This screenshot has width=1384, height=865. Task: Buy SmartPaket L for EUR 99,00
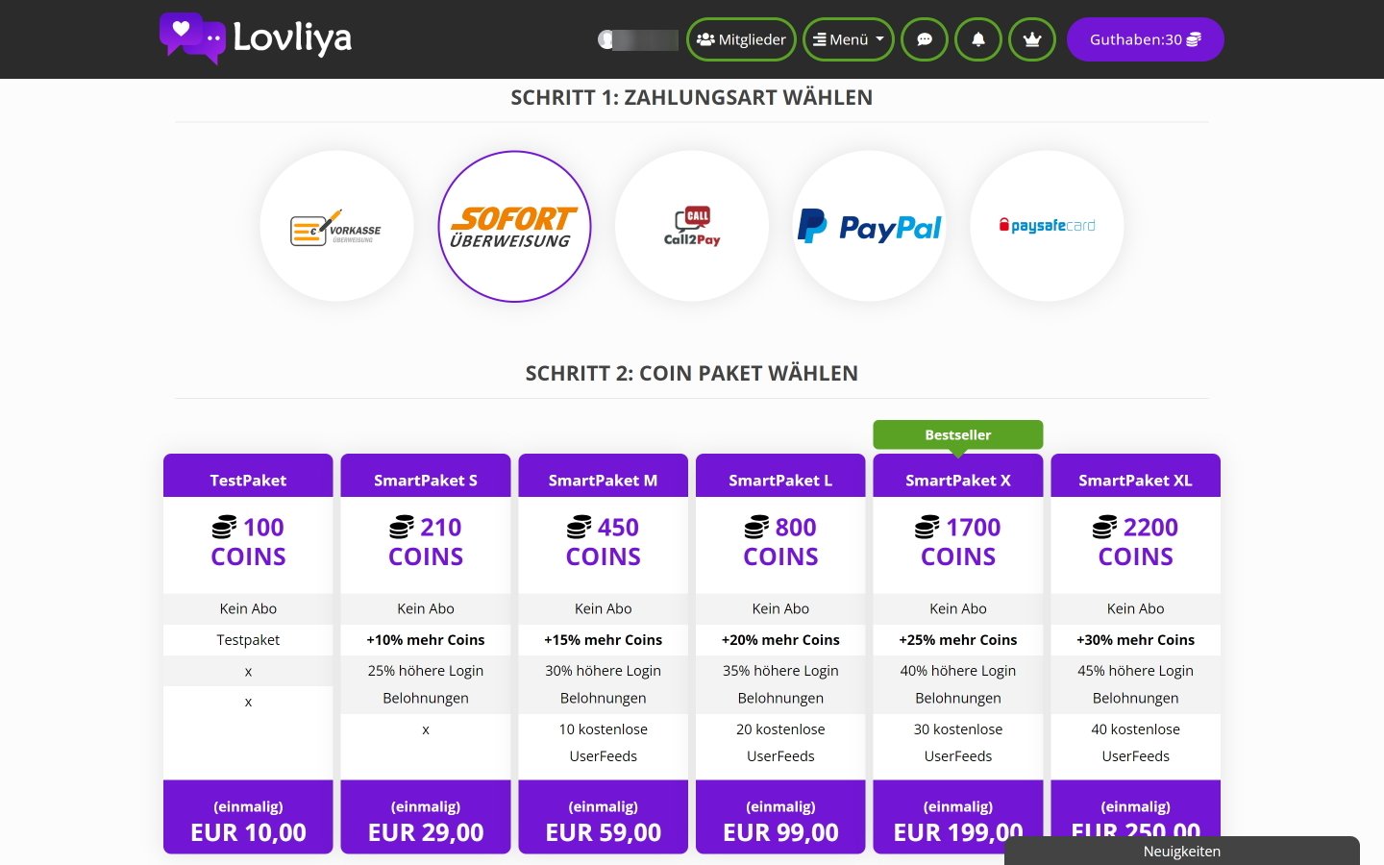(780, 817)
